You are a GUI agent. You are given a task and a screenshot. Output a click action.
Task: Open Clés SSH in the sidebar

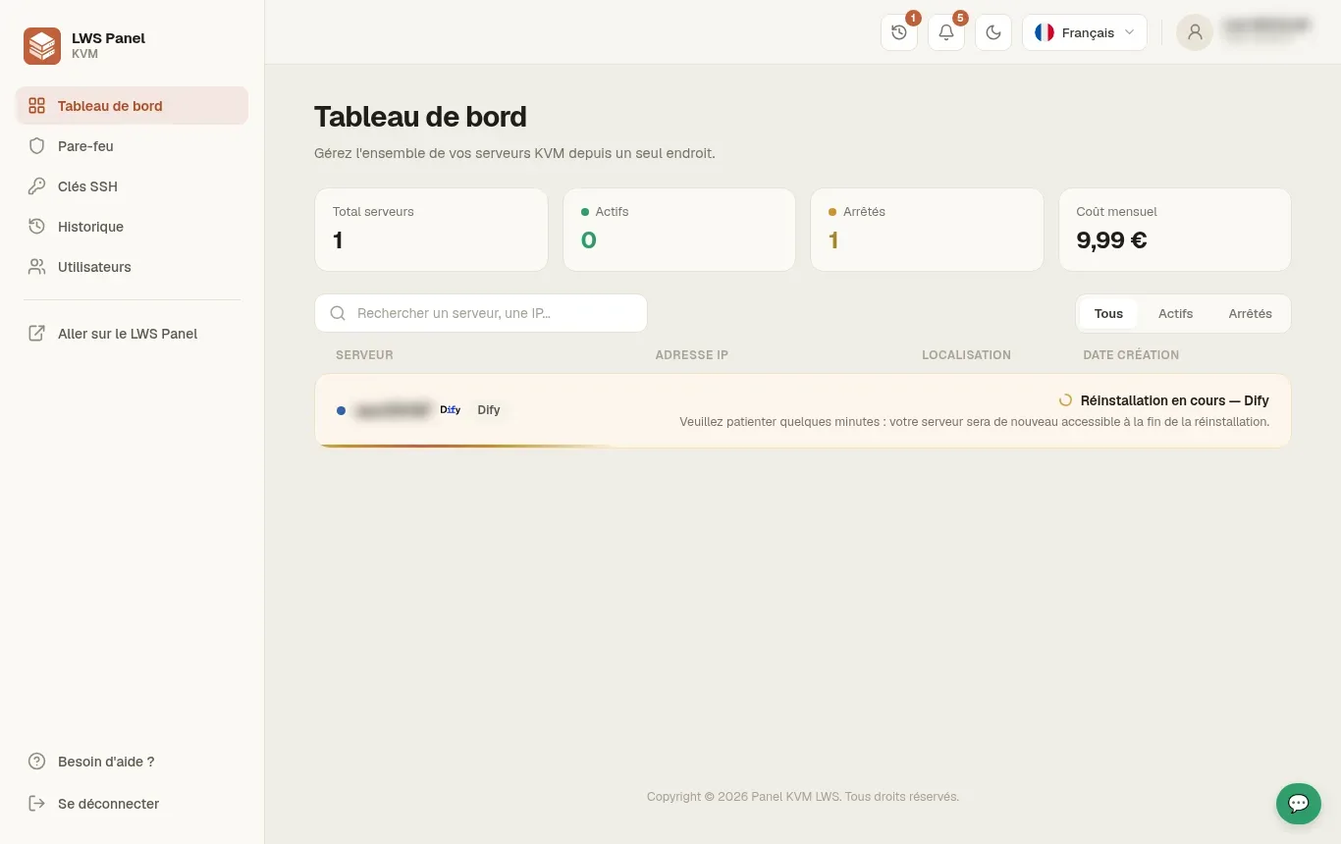(x=132, y=186)
